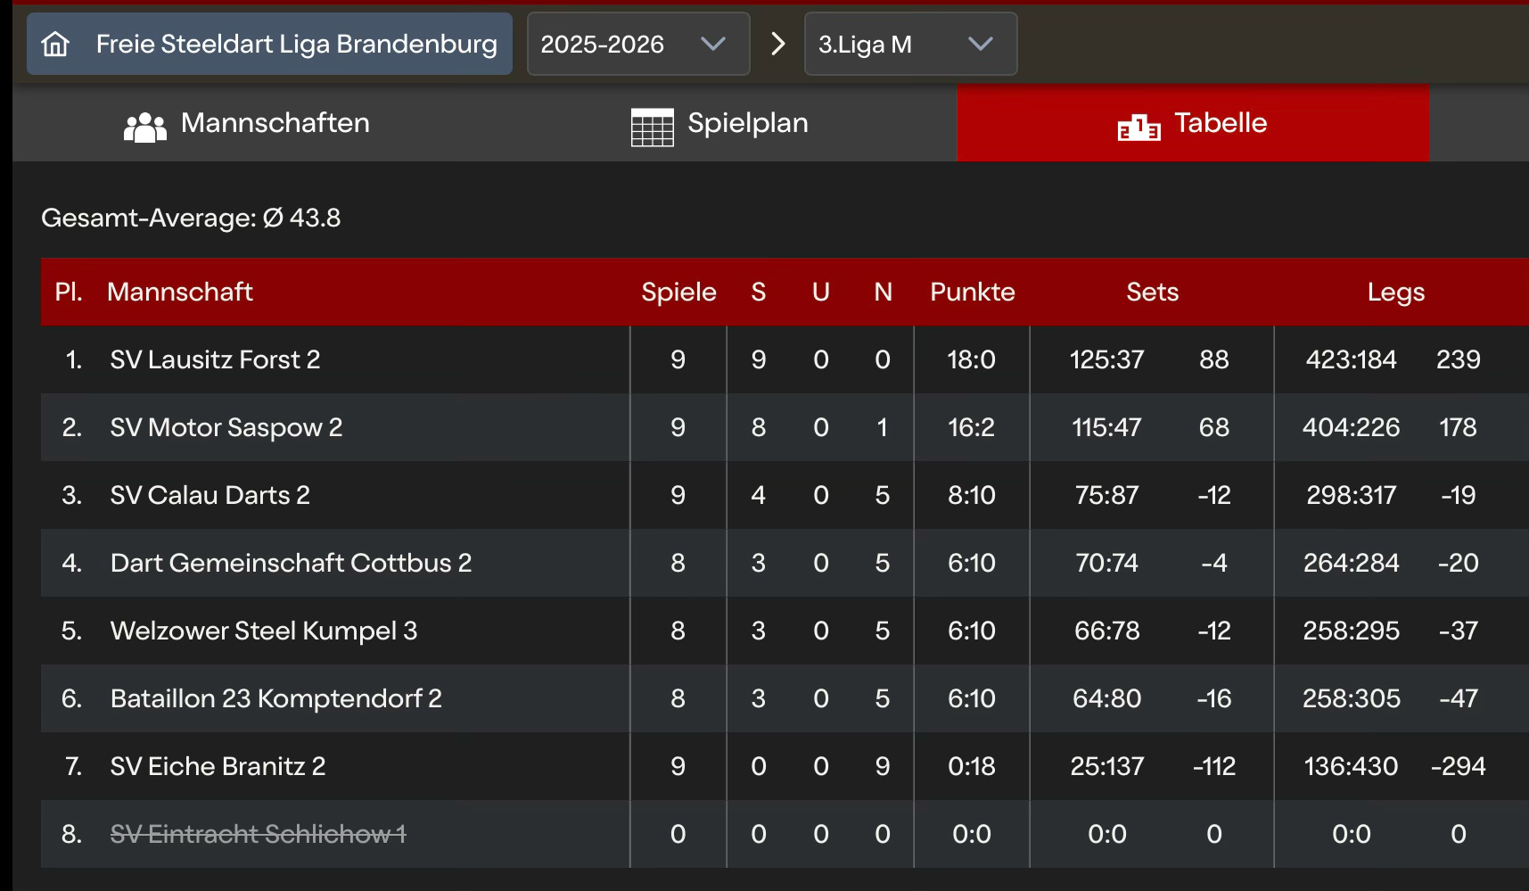Image resolution: width=1529 pixels, height=891 pixels.
Task: Select SV Calau Darts 2 row
Action: pos(210,495)
